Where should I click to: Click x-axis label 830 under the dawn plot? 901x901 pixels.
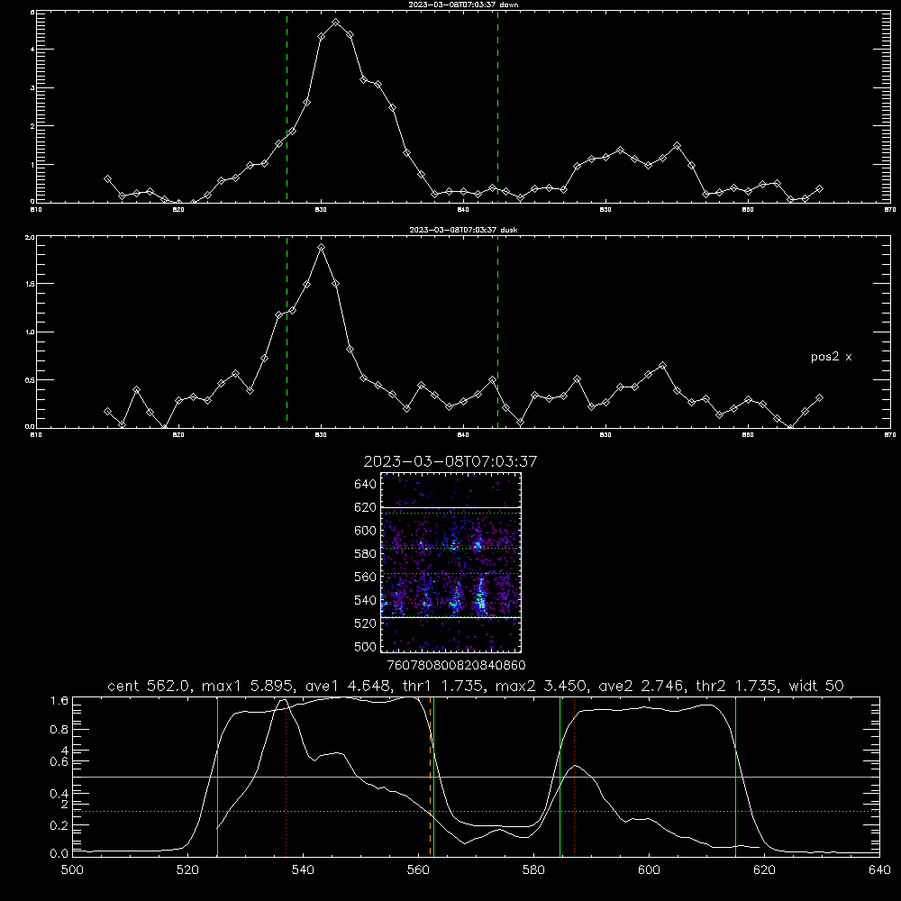pos(321,210)
